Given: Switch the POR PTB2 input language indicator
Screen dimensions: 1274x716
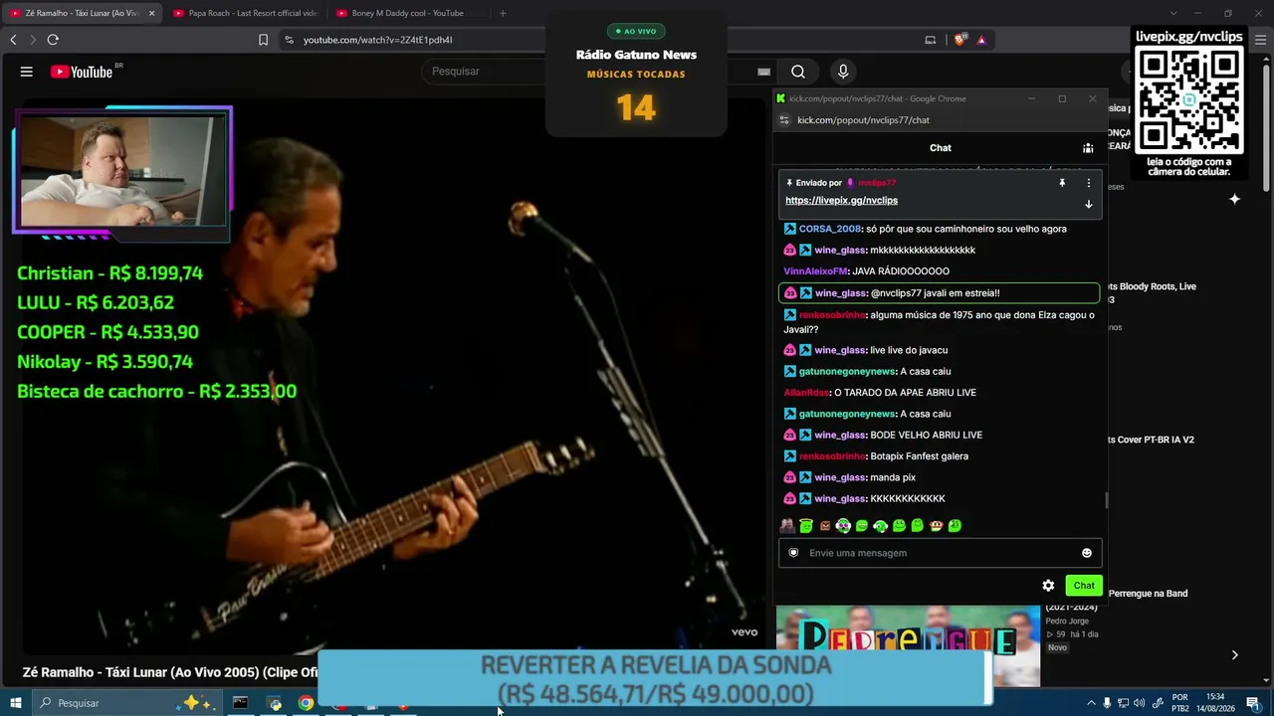Looking at the screenshot, I should [x=1180, y=703].
